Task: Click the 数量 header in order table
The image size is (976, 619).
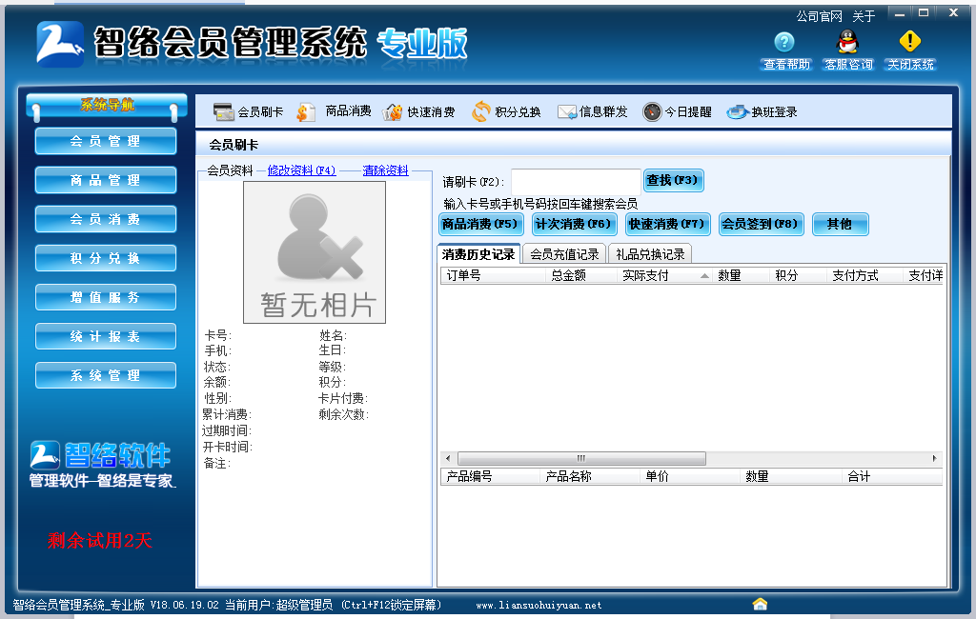Action: [741, 275]
